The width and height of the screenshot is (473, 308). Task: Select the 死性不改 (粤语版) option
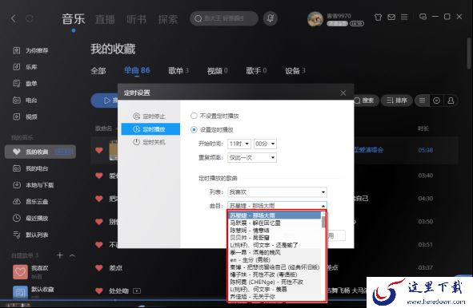point(275,274)
